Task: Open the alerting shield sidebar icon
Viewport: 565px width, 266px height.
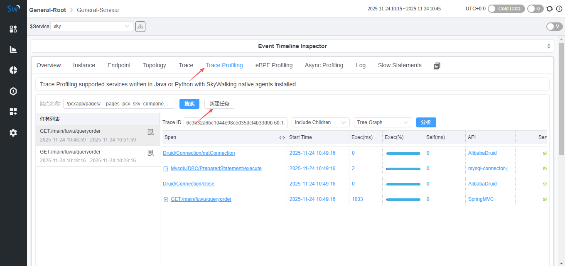Action: (x=13, y=91)
